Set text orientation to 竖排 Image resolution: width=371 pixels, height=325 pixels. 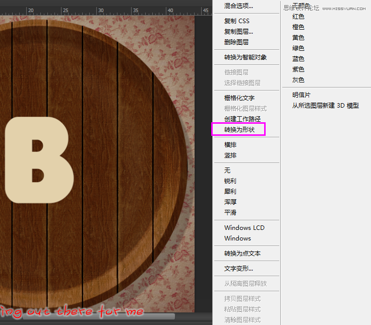230,155
